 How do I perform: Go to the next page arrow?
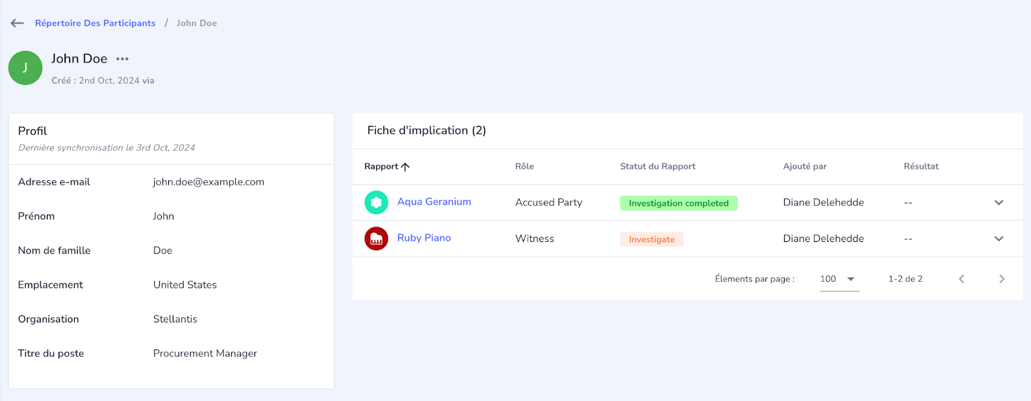[x=1001, y=279]
